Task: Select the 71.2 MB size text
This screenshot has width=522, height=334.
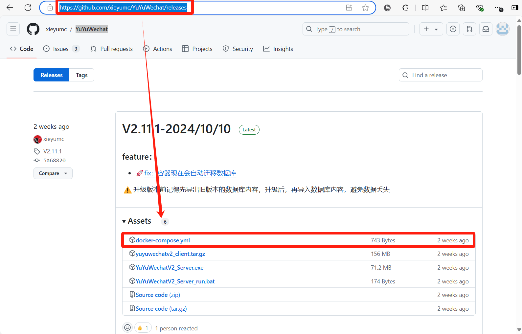Action: [381, 267]
